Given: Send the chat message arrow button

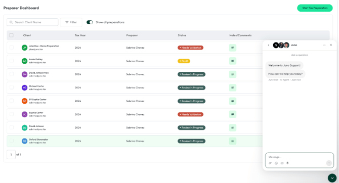Looking at the screenshot, I should [329, 163].
